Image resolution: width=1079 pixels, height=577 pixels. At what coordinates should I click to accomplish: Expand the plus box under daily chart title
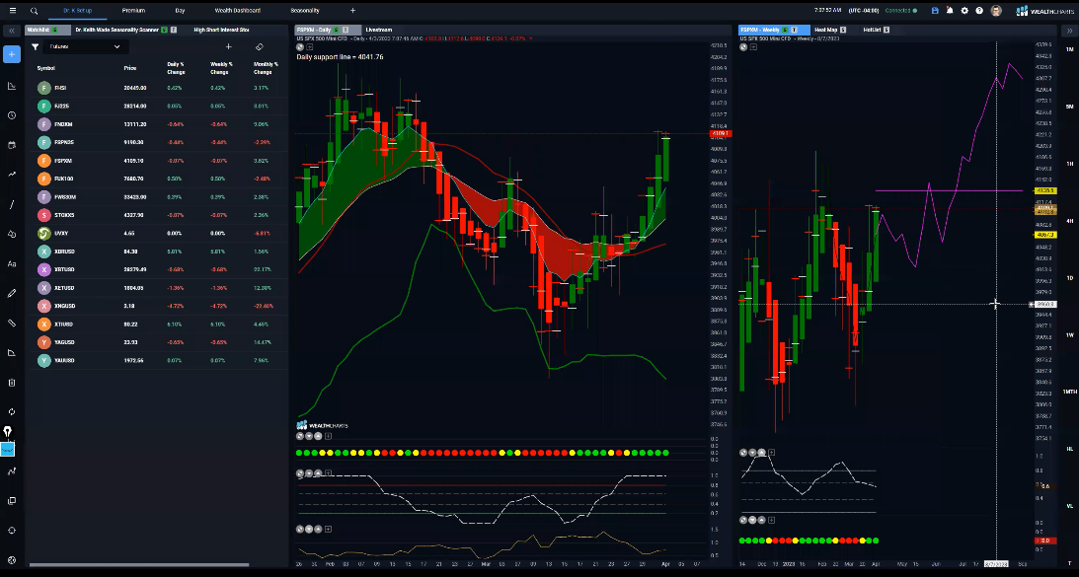tap(310, 47)
